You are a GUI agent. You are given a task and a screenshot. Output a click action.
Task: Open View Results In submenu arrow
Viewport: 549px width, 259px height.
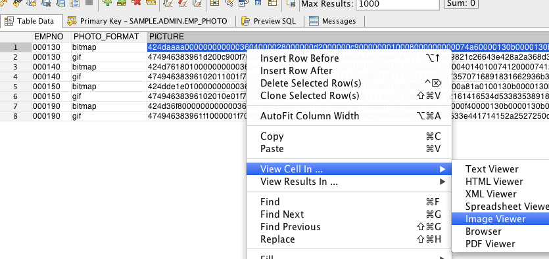pos(442,182)
